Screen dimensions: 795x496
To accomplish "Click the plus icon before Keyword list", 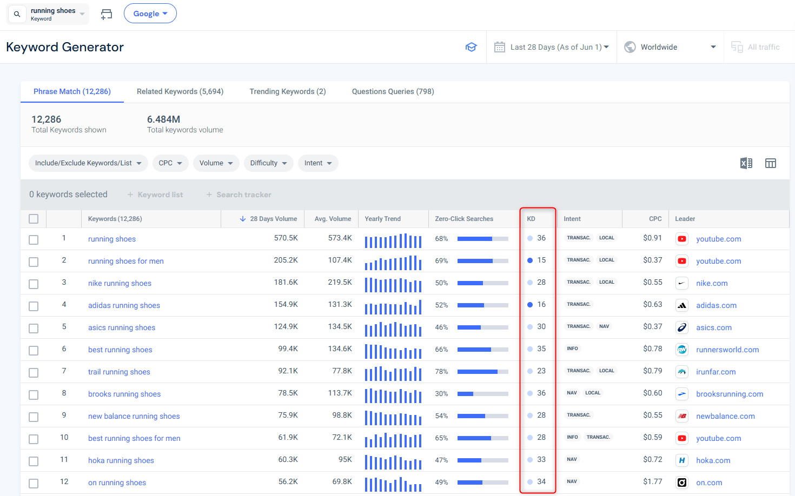I will click(x=130, y=195).
